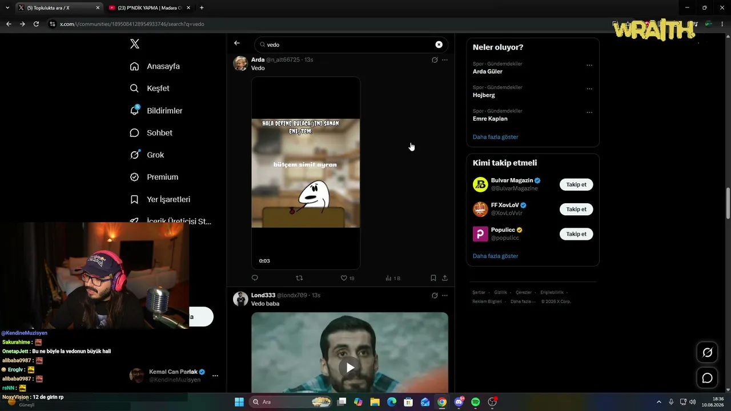Image resolution: width=731 pixels, height=411 pixels.
Task: Reload the page in Chrome
Action: (36, 24)
